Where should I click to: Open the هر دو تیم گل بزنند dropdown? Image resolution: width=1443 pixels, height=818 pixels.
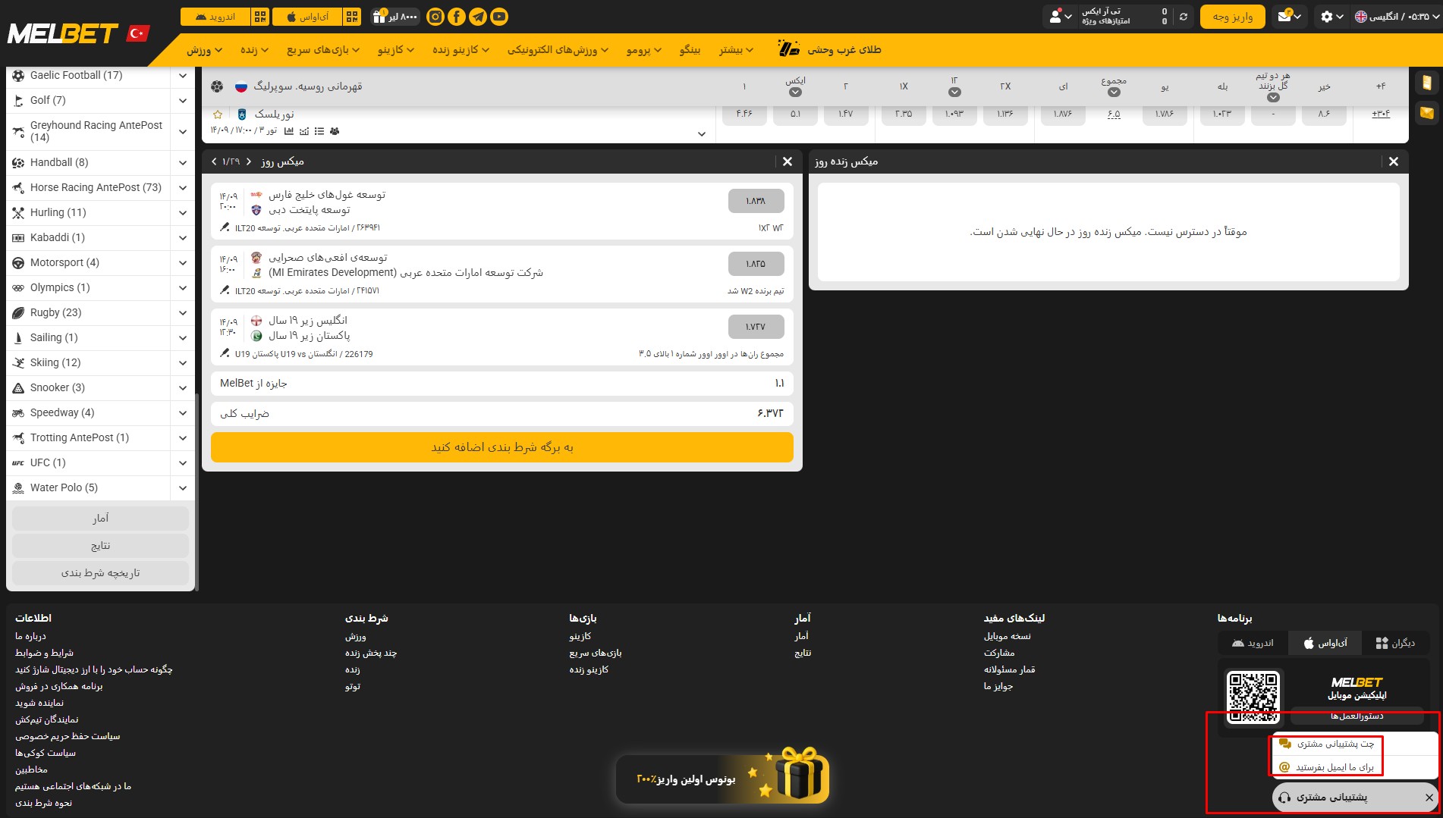point(1273,97)
